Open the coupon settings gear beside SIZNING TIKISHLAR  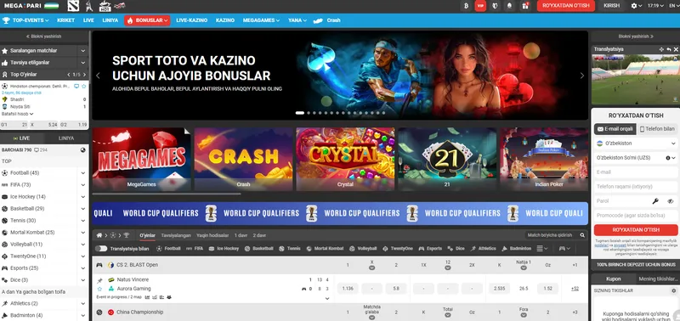pos(673,290)
